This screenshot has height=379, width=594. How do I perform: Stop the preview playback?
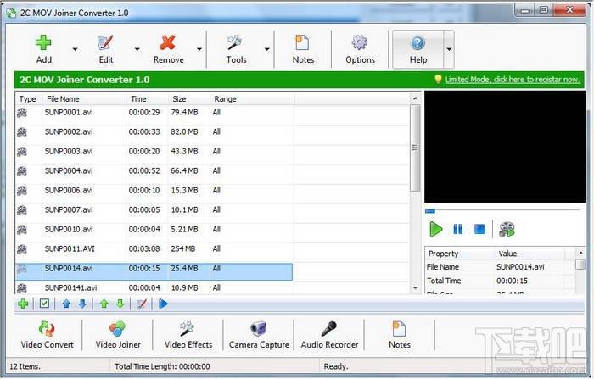(x=479, y=229)
